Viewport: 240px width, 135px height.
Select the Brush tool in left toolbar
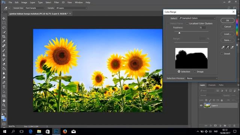click(x=4, y=50)
